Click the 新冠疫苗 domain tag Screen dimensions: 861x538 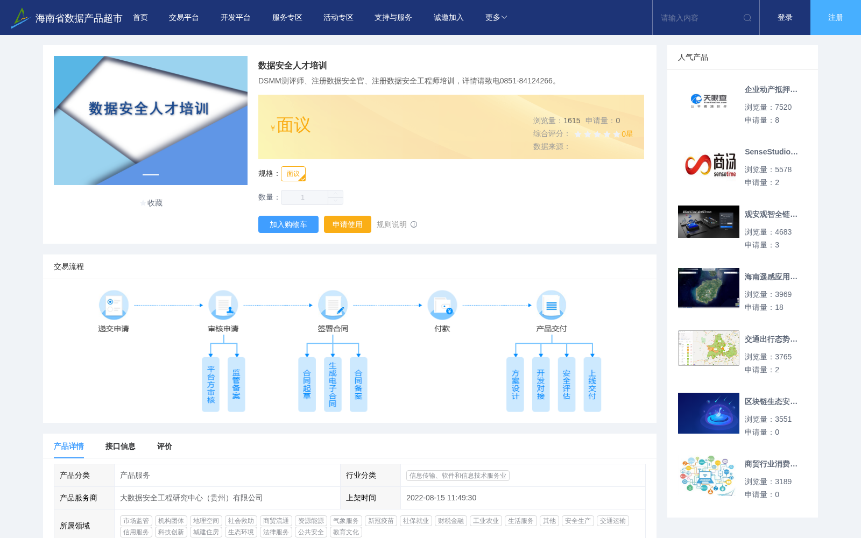point(381,521)
